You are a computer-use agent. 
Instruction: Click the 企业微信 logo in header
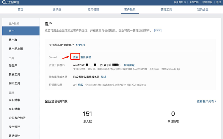(x=12, y=2)
